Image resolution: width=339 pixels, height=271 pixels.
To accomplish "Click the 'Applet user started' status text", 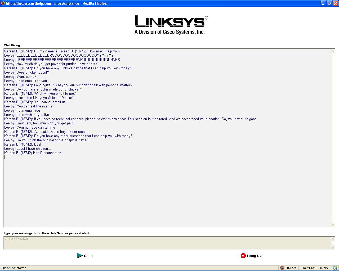I will coord(14,268).
